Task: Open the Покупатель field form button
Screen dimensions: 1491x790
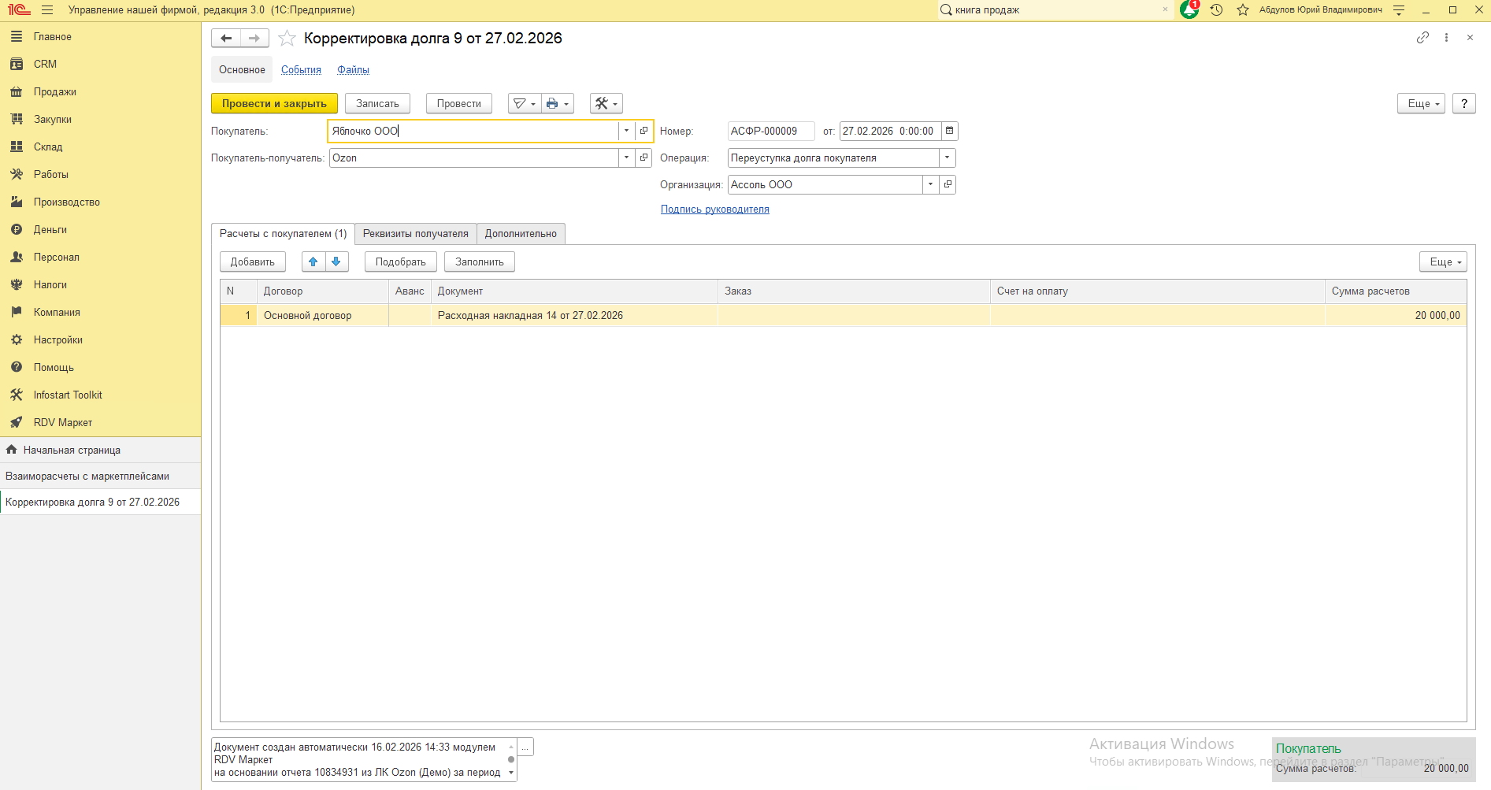Action: pyautogui.click(x=644, y=131)
